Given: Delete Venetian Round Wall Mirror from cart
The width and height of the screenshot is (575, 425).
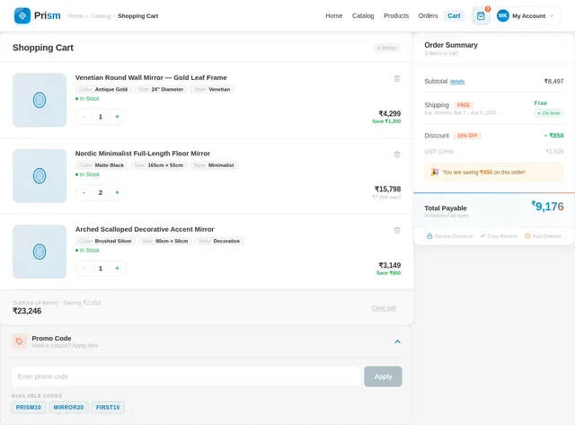Looking at the screenshot, I should coord(397,78).
